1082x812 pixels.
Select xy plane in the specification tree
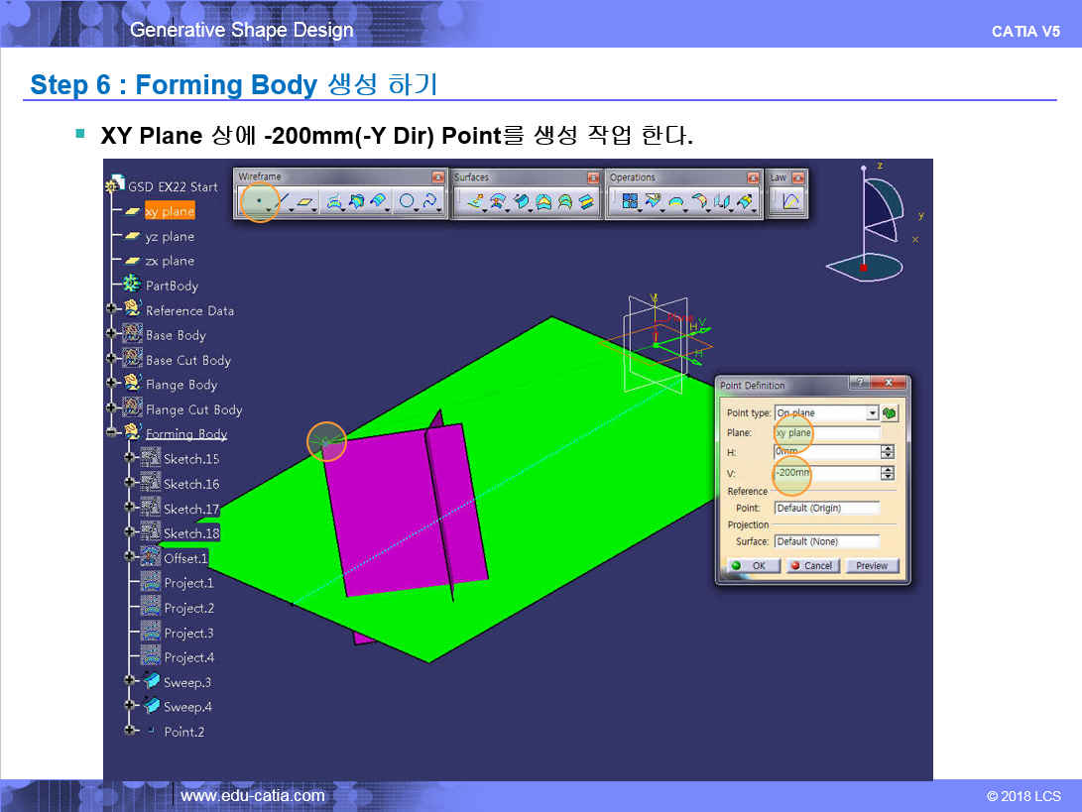coord(170,211)
